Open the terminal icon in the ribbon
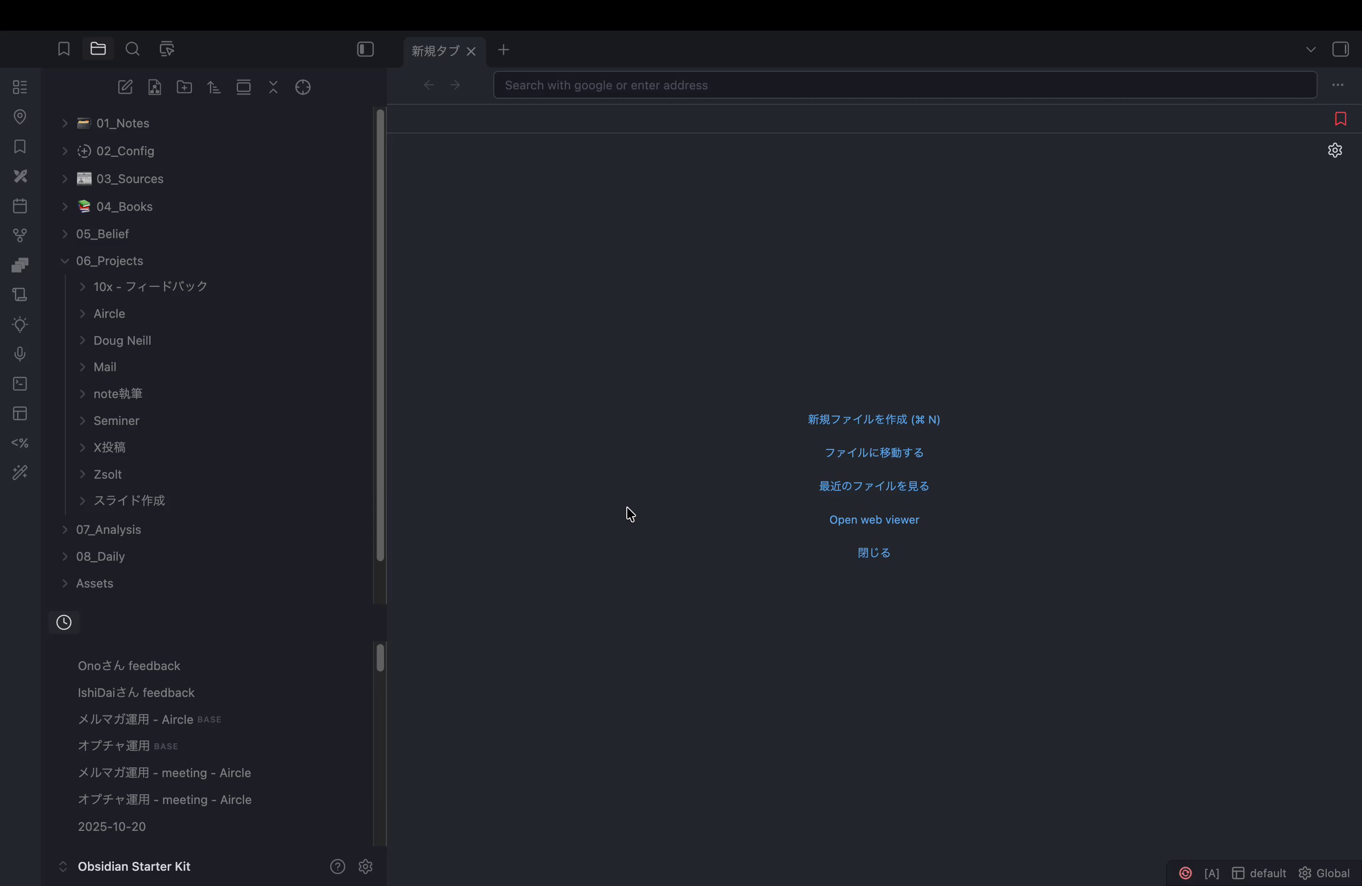Screen dimensions: 1362x886 click(20, 384)
